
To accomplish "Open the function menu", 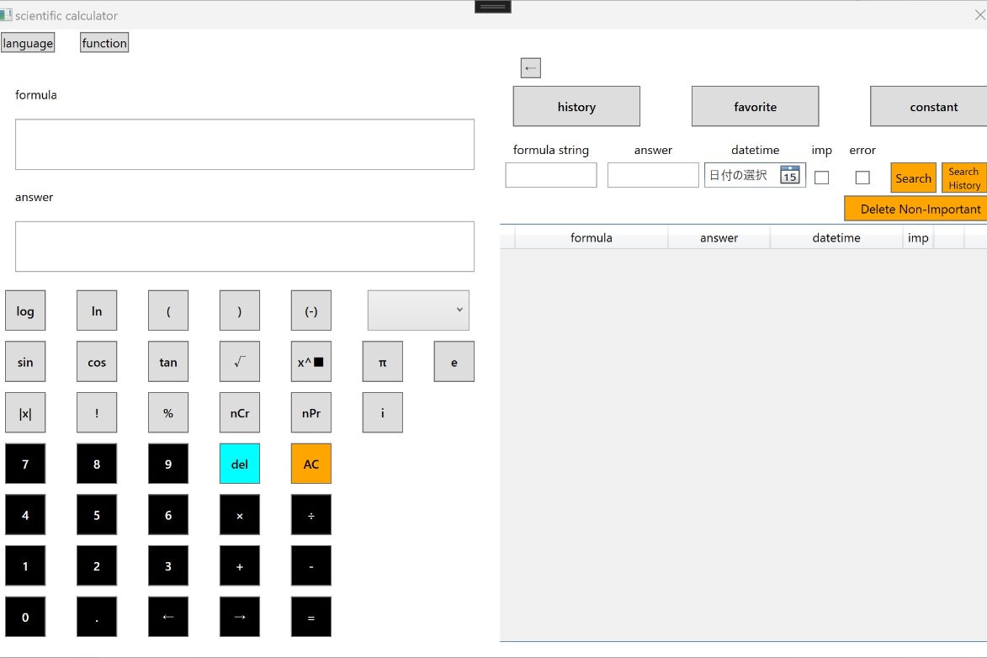I will (104, 43).
